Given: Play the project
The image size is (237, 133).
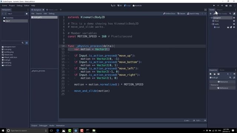Looking at the screenshot, I should pyautogui.click(x=214, y=6).
